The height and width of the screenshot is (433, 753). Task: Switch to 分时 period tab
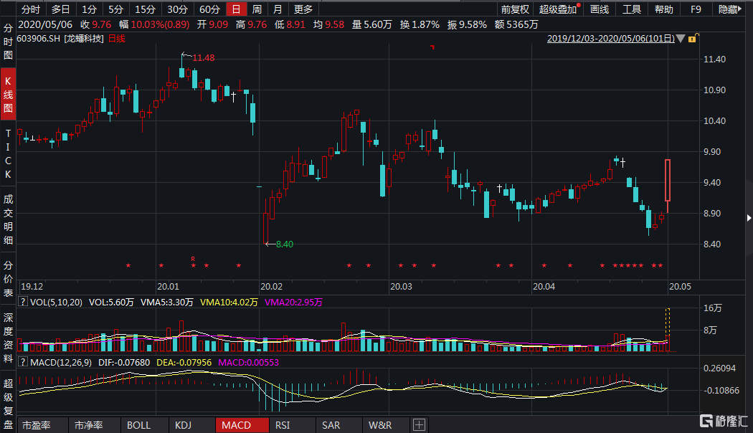(x=31, y=9)
